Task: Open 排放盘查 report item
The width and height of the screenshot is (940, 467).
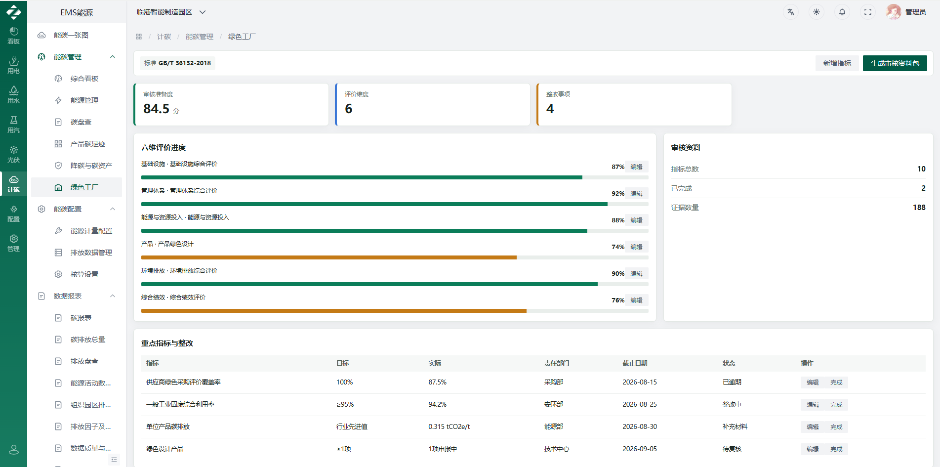Action: click(77, 361)
